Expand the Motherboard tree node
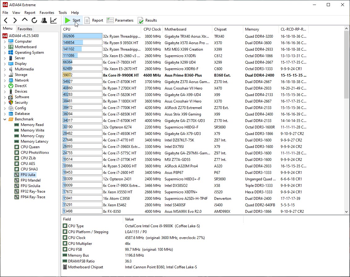350x277 pixels. [x=5, y=47]
